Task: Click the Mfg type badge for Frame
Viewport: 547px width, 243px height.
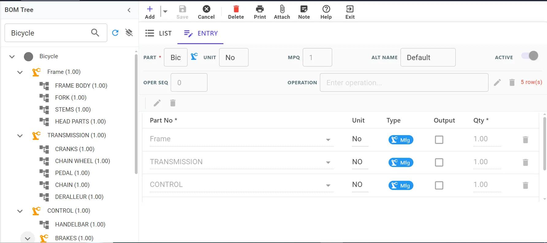Action: coord(401,140)
